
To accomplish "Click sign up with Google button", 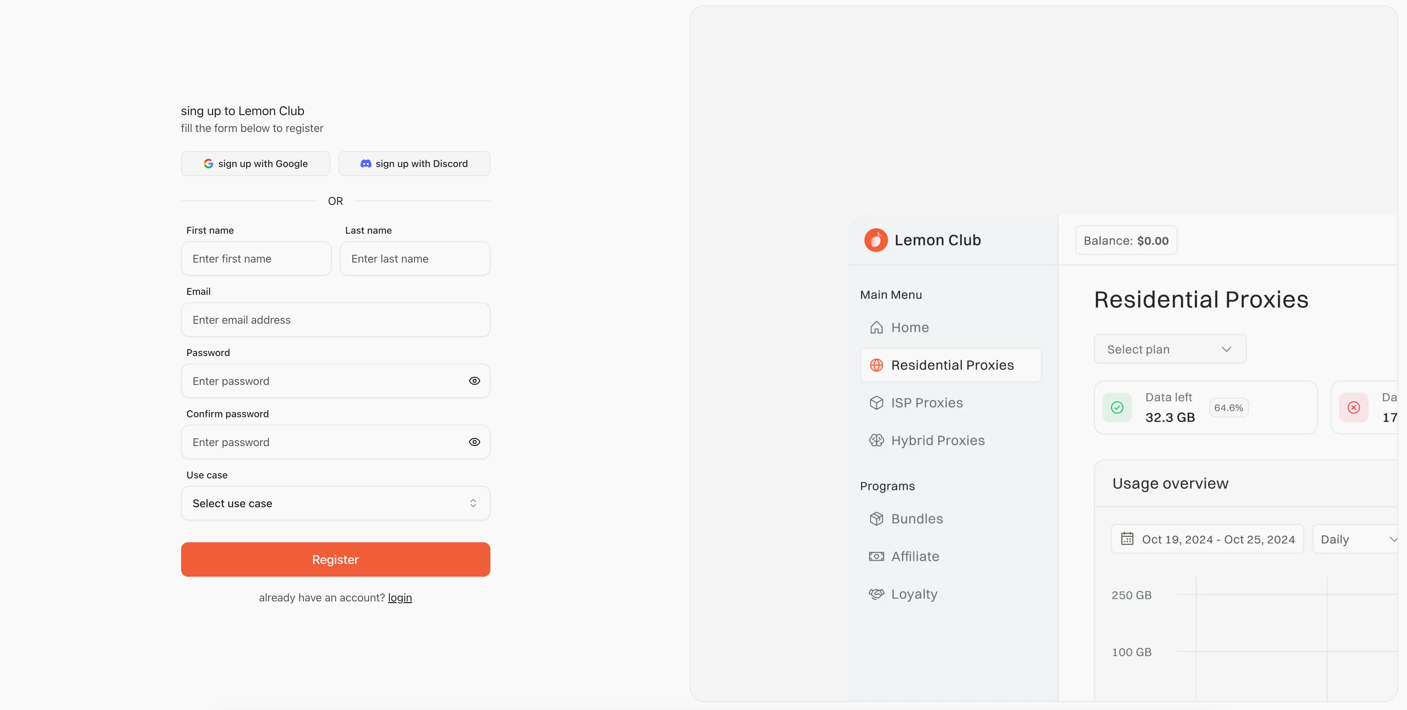I will (256, 164).
